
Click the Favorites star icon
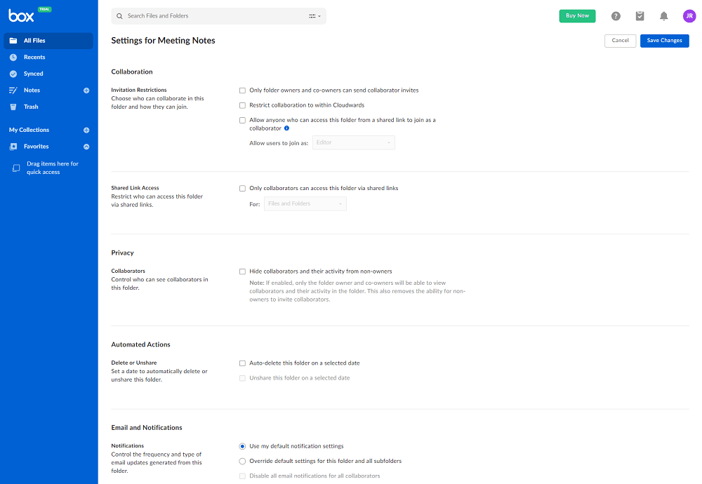pos(13,147)
